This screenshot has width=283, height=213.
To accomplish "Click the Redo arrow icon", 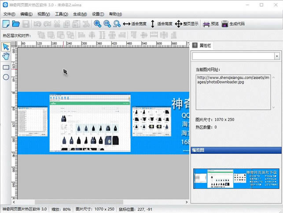I will click(47, 24).
